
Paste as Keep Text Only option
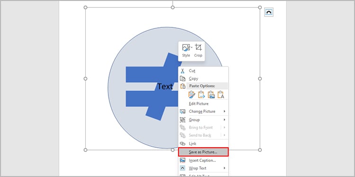(221, 94)
